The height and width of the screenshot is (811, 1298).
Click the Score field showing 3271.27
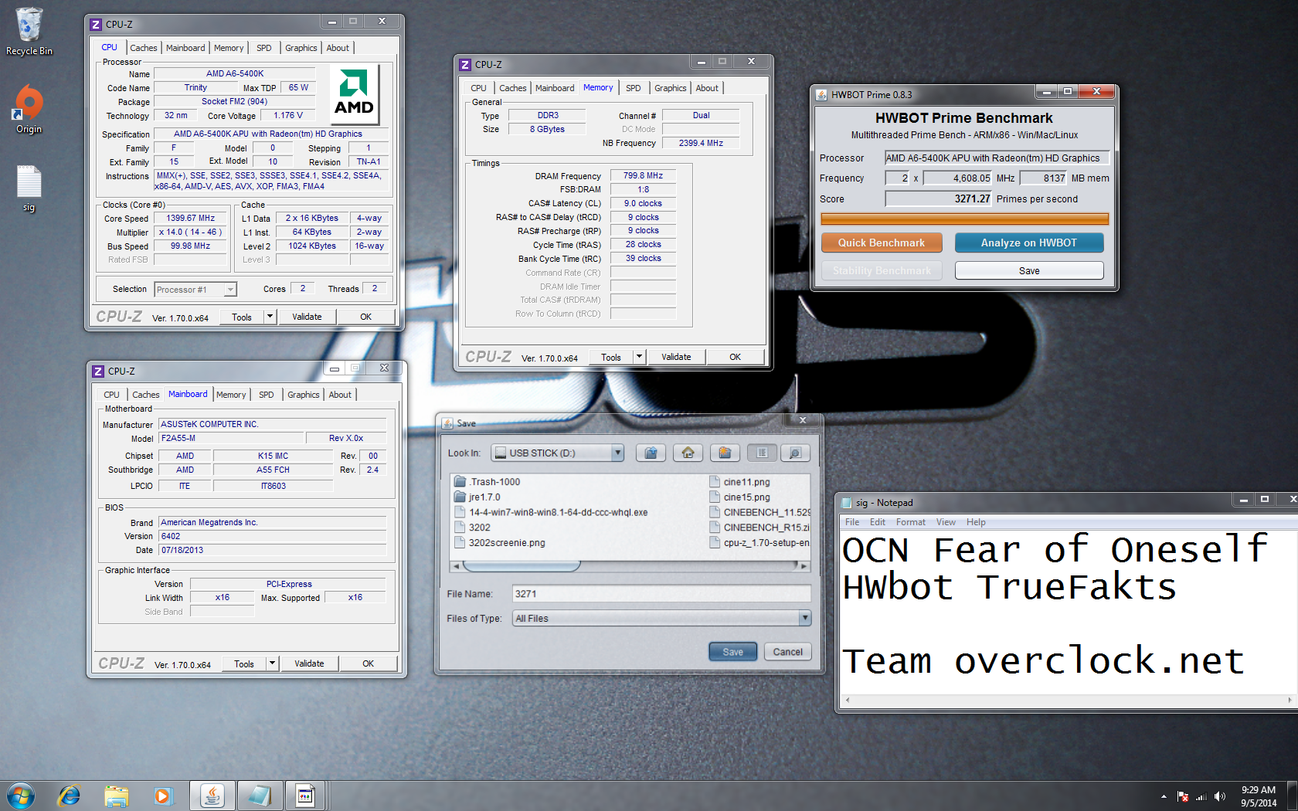click(939, 199)
